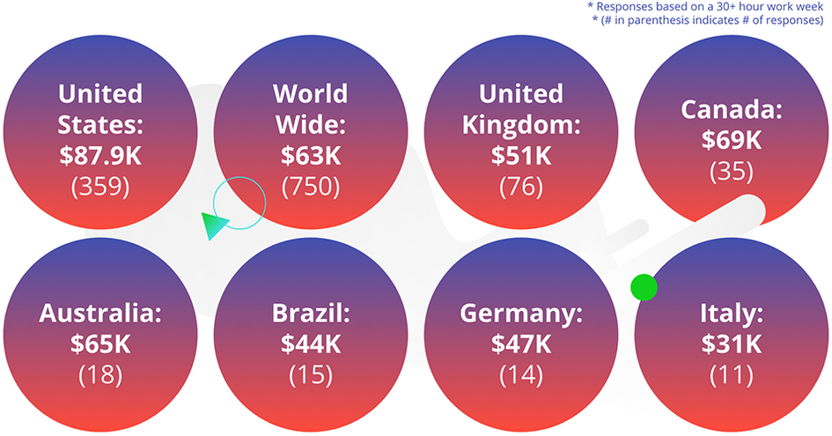Click the United States $87.9K circle
Screen dimensions: 832x436
coord(100,132)
